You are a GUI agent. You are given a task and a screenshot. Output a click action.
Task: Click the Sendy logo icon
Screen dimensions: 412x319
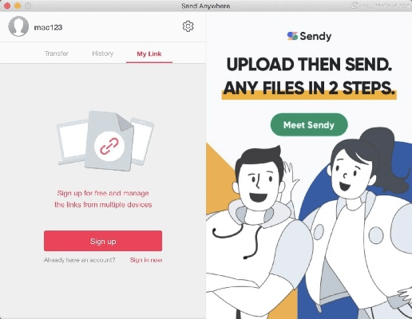coord(292,36)
